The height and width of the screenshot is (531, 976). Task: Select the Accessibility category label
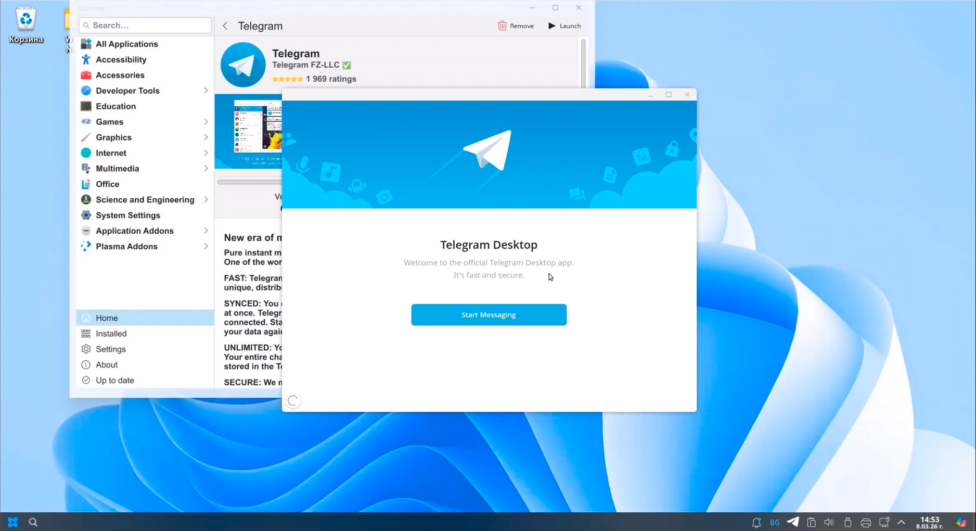coord(121,59)
